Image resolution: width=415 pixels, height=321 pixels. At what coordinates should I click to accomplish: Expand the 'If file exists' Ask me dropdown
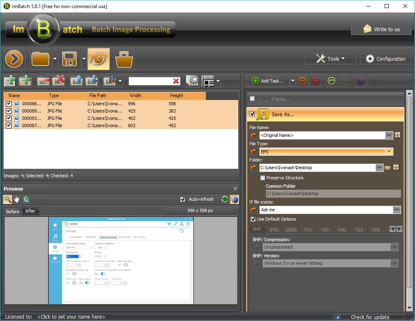tap(396, 210)
